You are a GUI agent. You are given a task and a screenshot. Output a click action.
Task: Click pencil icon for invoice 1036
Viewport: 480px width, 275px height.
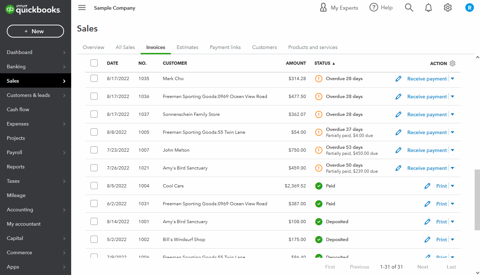(x=398, y=97)
